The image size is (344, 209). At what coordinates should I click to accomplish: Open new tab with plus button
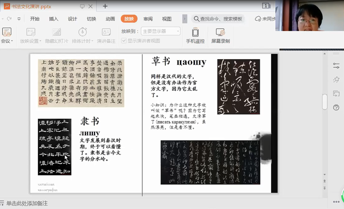point(105,6)
